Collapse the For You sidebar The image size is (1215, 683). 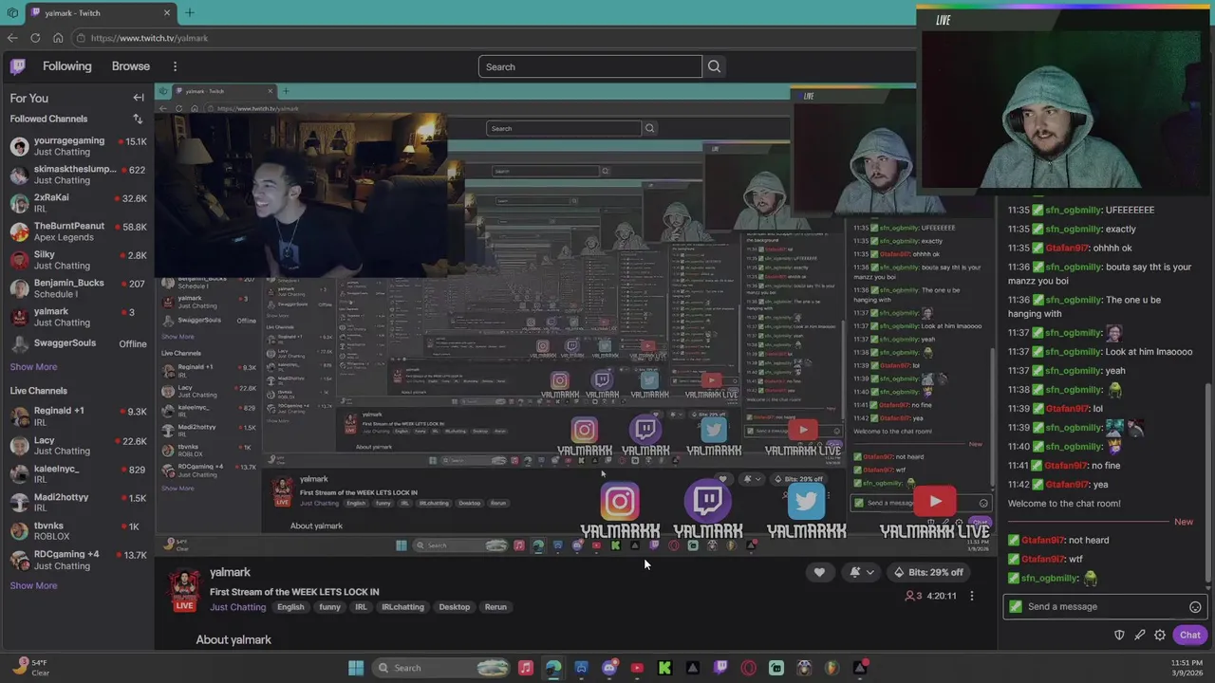pos(139,98)
